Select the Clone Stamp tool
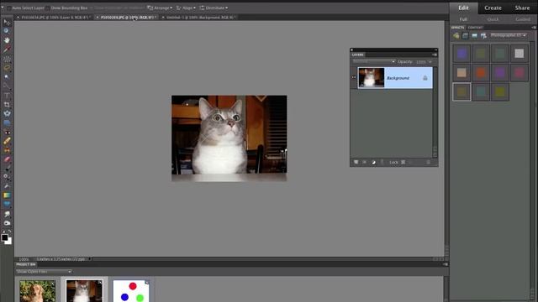The image size is (538, 302). 7,150
